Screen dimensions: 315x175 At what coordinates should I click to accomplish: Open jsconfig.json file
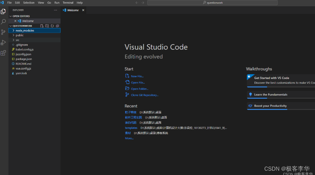34,54
